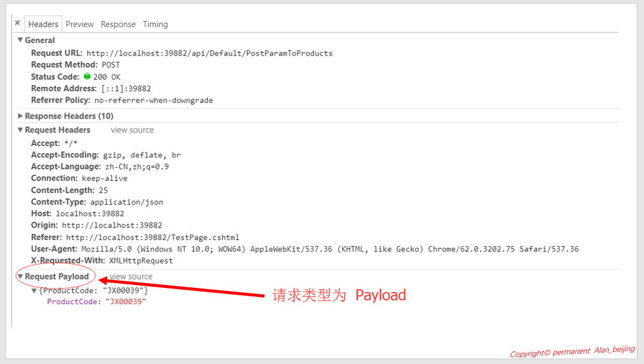The height and width of the screenshot is (364, 644).
Task: Collapse the Request Headers section
Action: (x=20, y=130)
